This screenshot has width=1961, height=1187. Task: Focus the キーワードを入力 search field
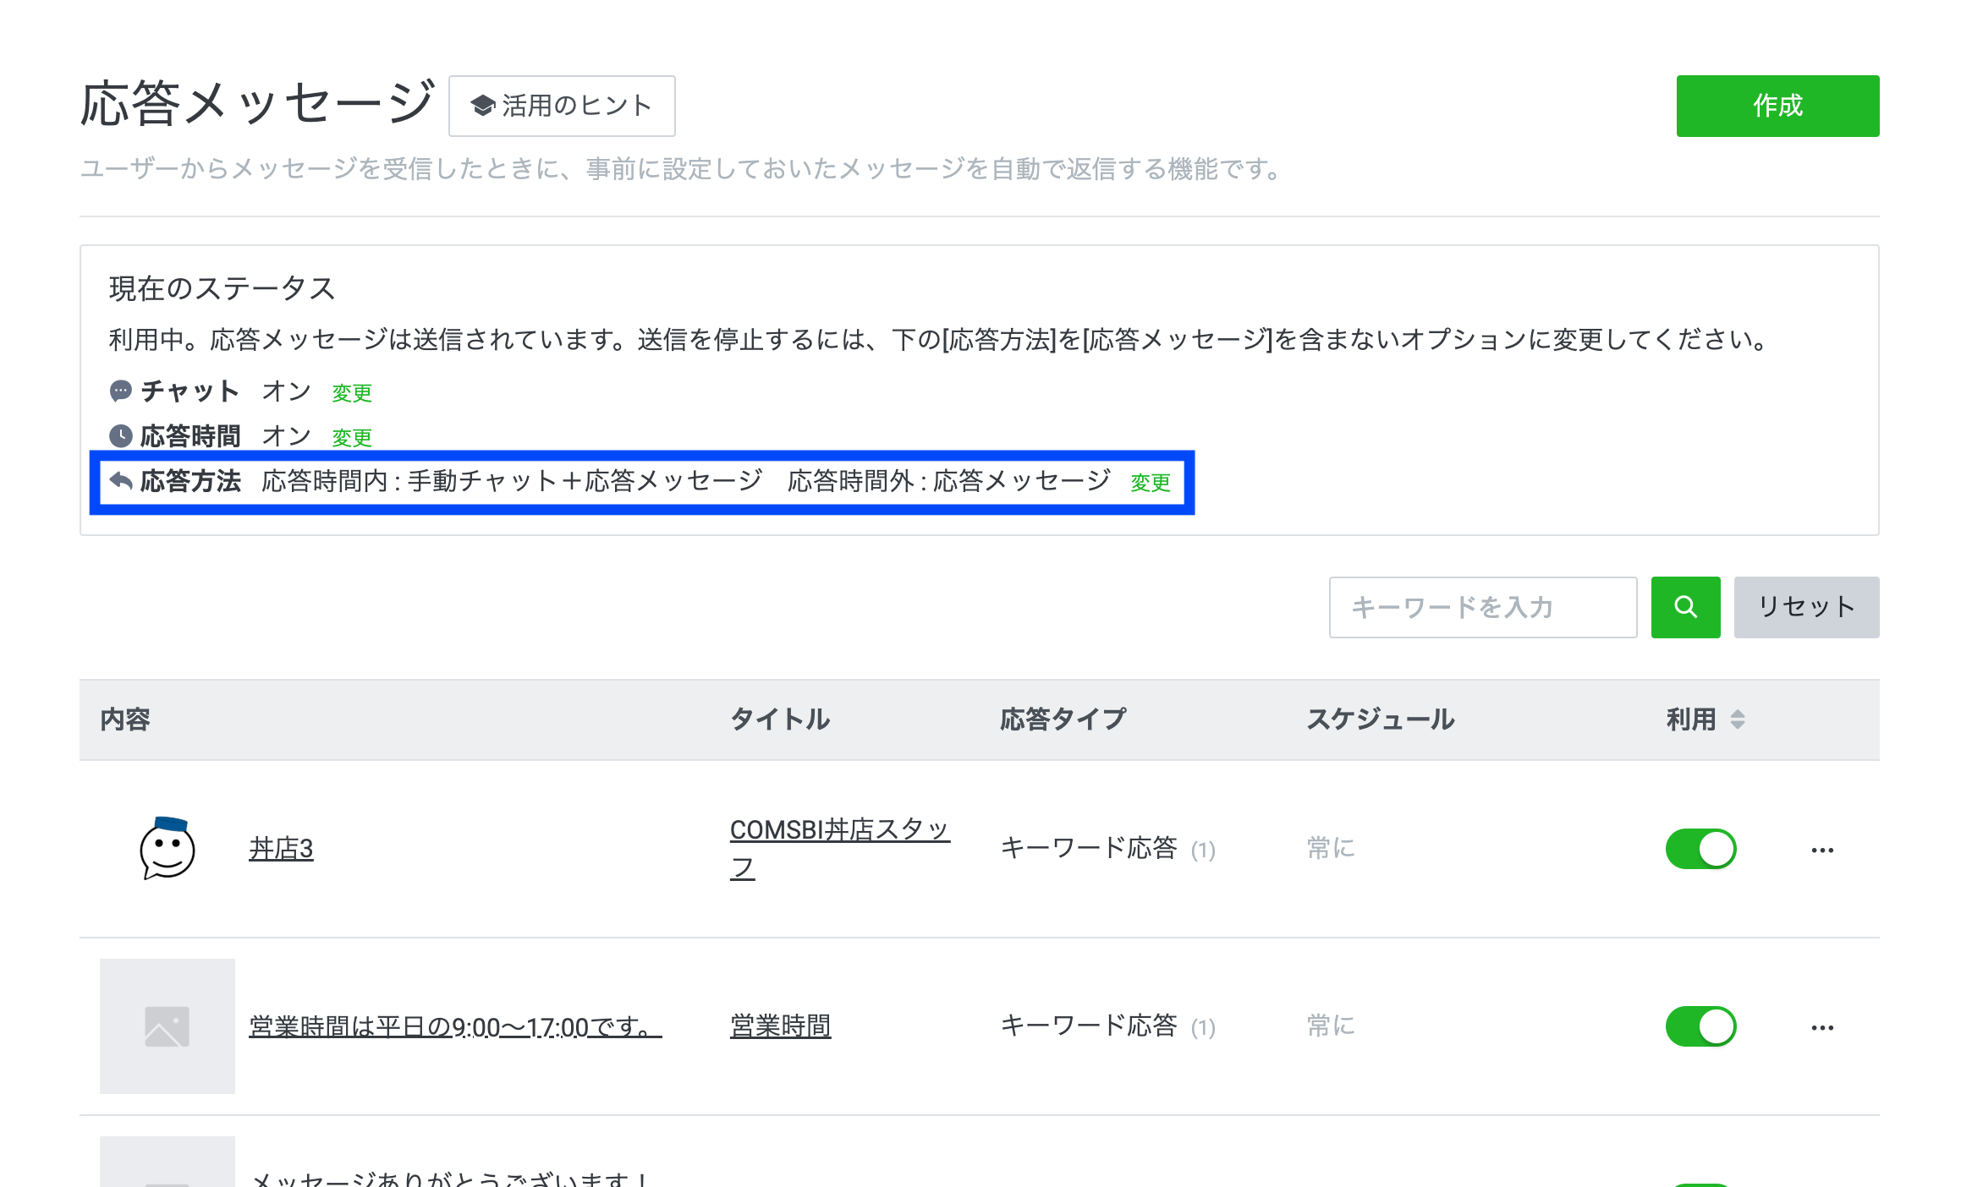pos(1482,607)
